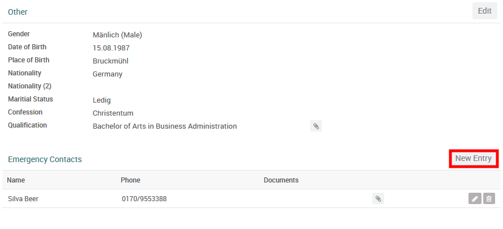Click the phone number 0170/9553388
The width and height of the screenshot is (503, 229).
coord(144,199)
